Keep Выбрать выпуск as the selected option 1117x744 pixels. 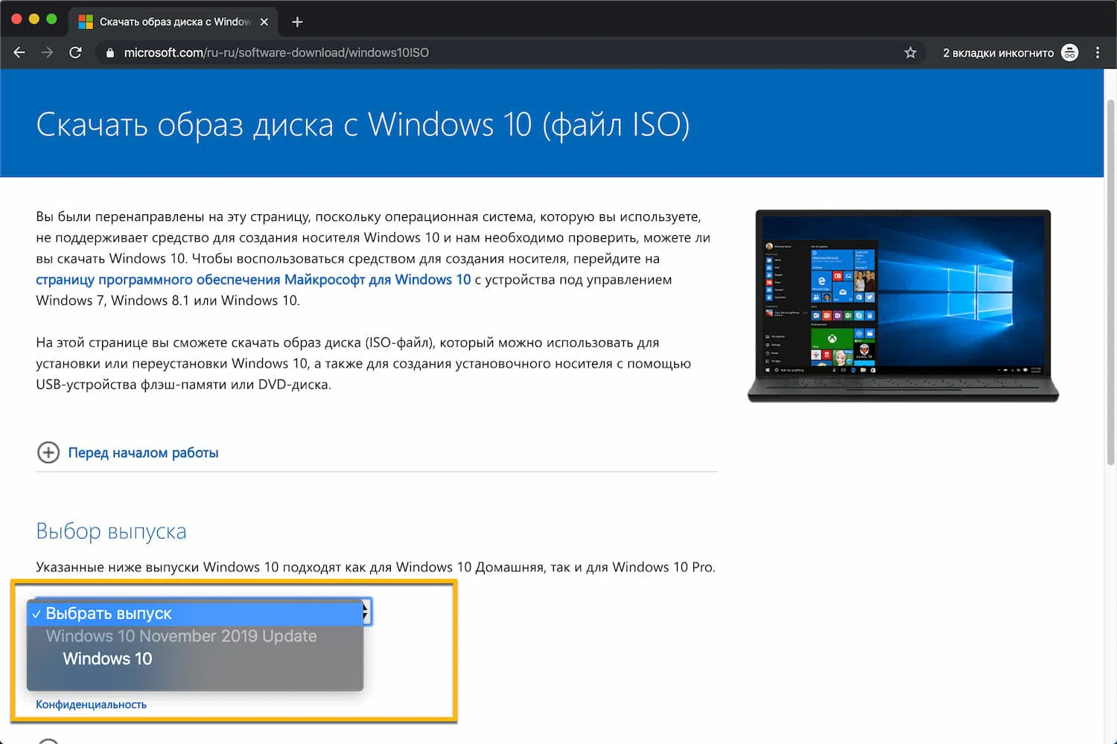[108, 613]
